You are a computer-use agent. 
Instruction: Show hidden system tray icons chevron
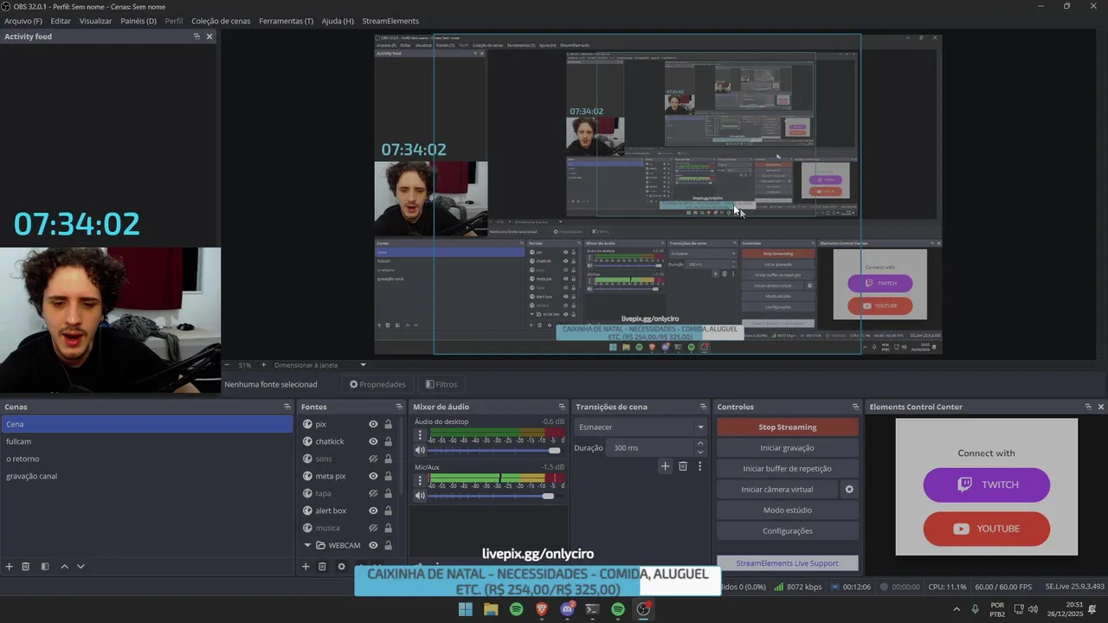[957, 609]
